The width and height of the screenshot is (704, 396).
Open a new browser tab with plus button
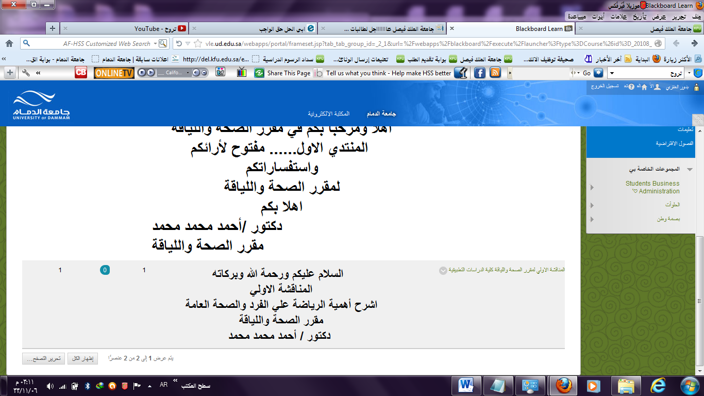point(52,29)
